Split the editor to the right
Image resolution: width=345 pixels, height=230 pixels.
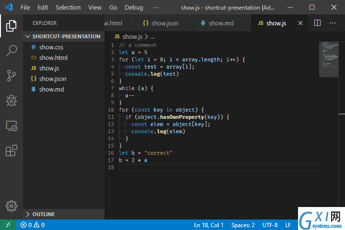point(317,23)
